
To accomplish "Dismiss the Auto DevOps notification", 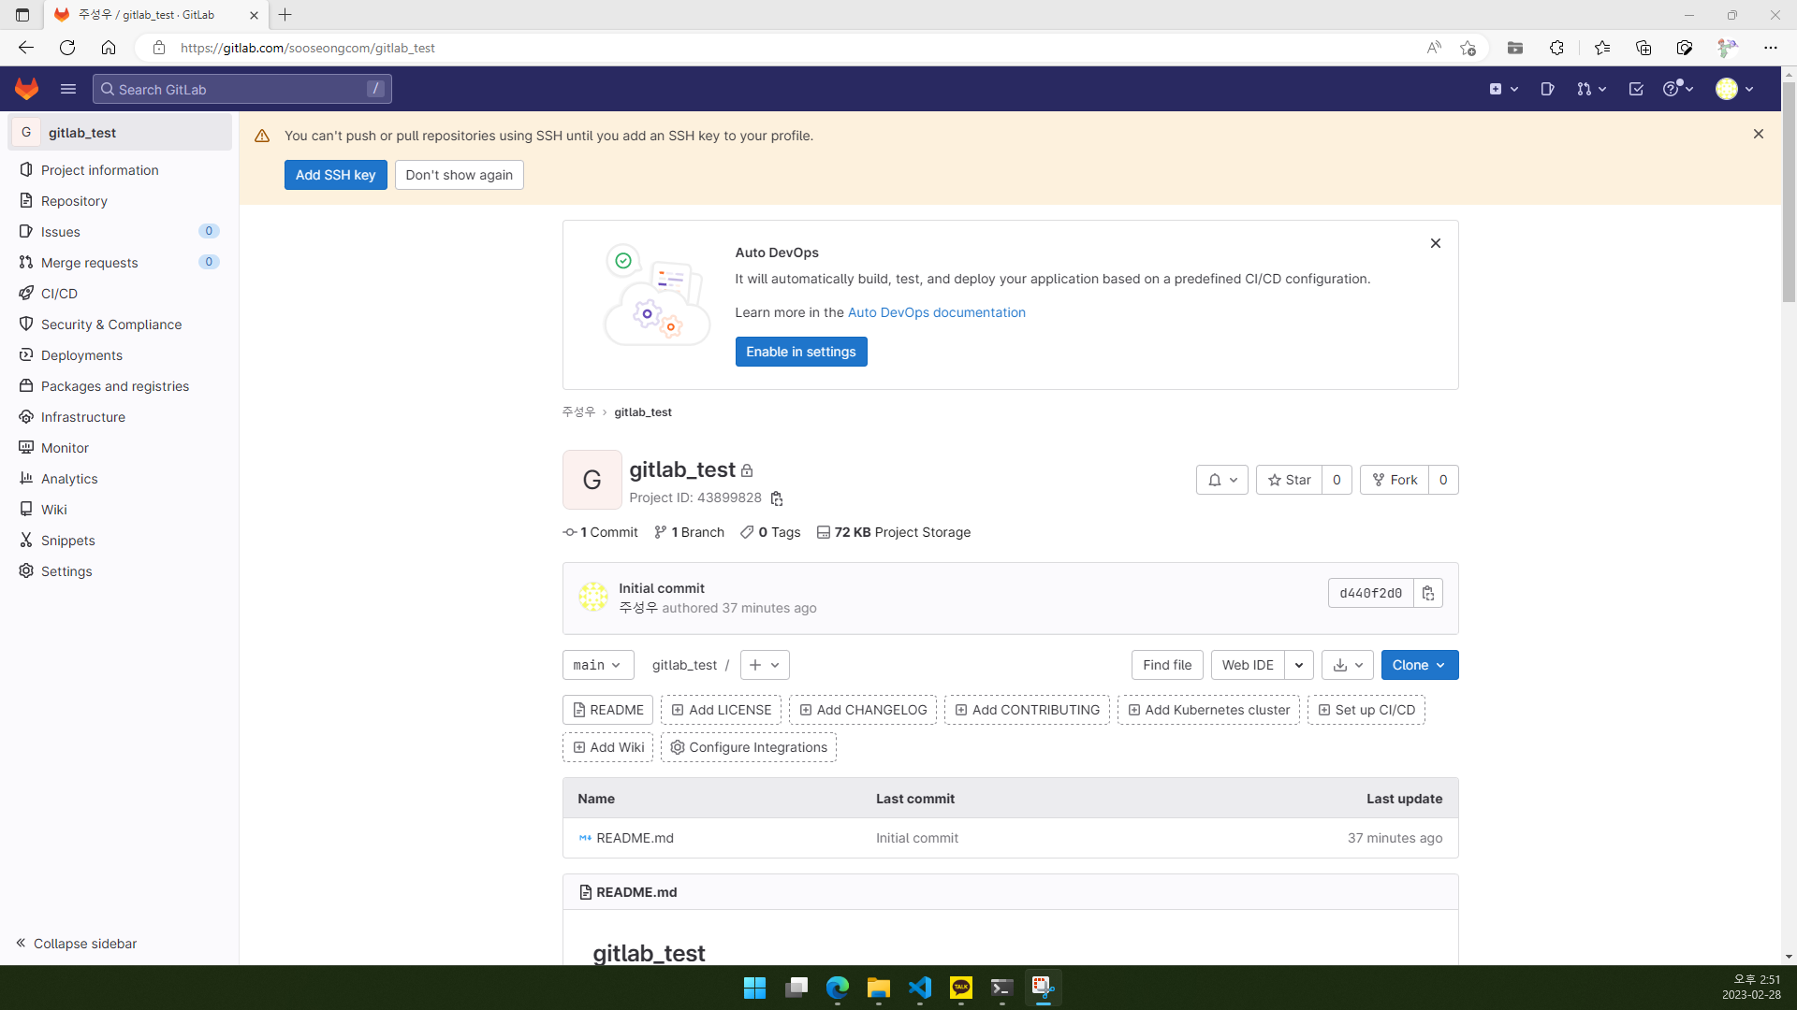I will coord(1436,243).
